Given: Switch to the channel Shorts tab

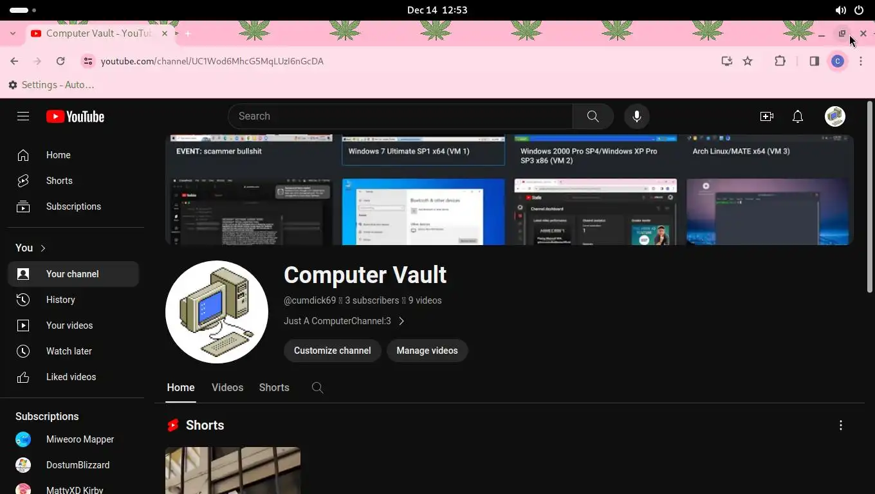Looking at the screenshot, I should [x=274, y=388].
